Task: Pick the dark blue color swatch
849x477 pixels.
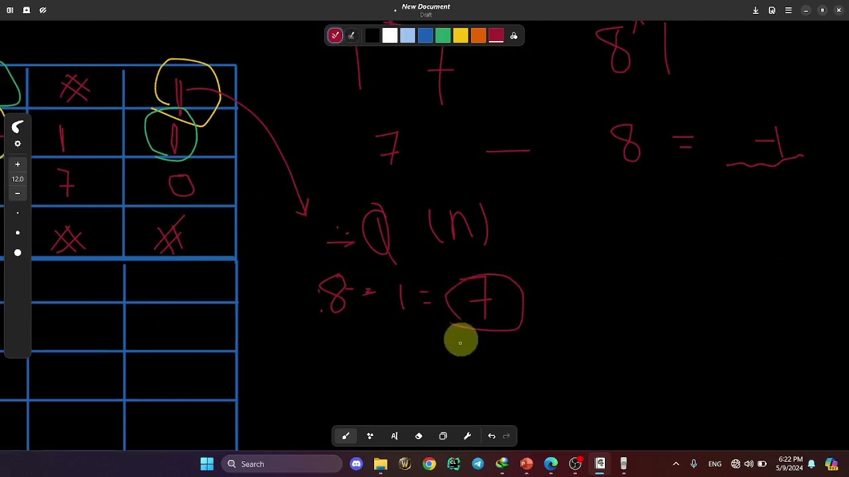Action: (425, 36)
